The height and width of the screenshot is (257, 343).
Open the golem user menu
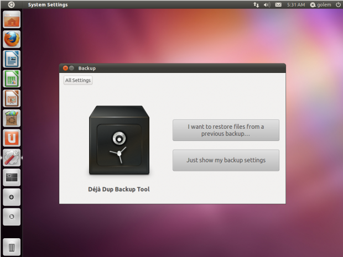[x=320, y=4]
